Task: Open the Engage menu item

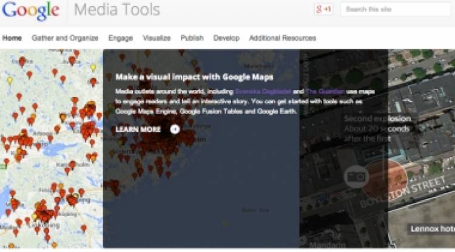Action: [x=120, y=38]
